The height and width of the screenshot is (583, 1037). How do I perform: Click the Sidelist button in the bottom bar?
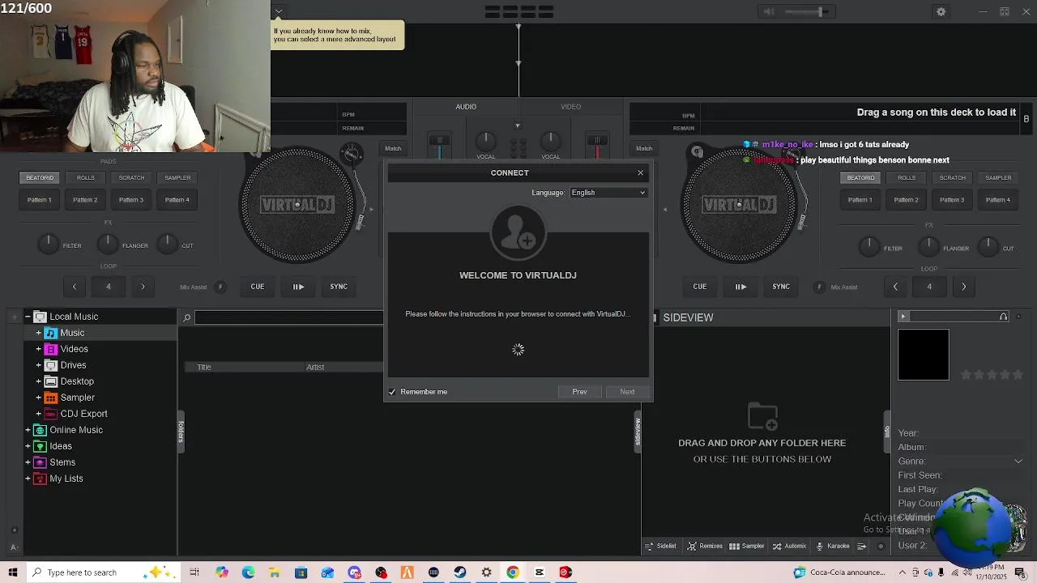click(x=660, y=546)
